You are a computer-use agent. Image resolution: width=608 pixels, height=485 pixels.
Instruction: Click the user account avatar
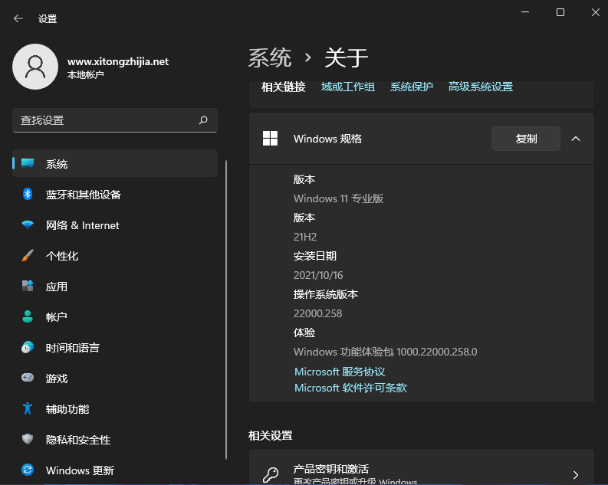(x=35, y=67)
